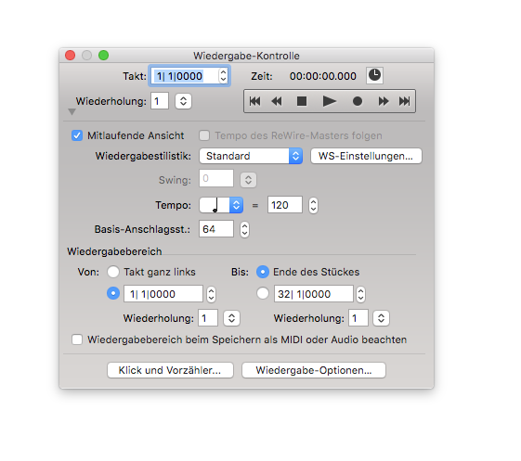Click the record circle button
The width and height of the screenshot is (521, 461).
[358, 101]
